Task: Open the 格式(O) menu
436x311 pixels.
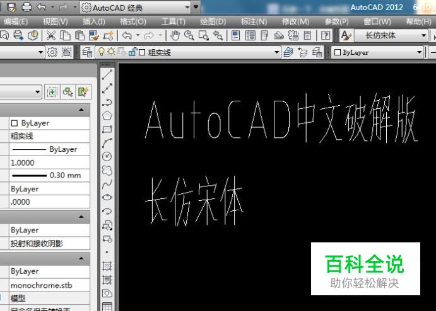Action: click(133, 21)
